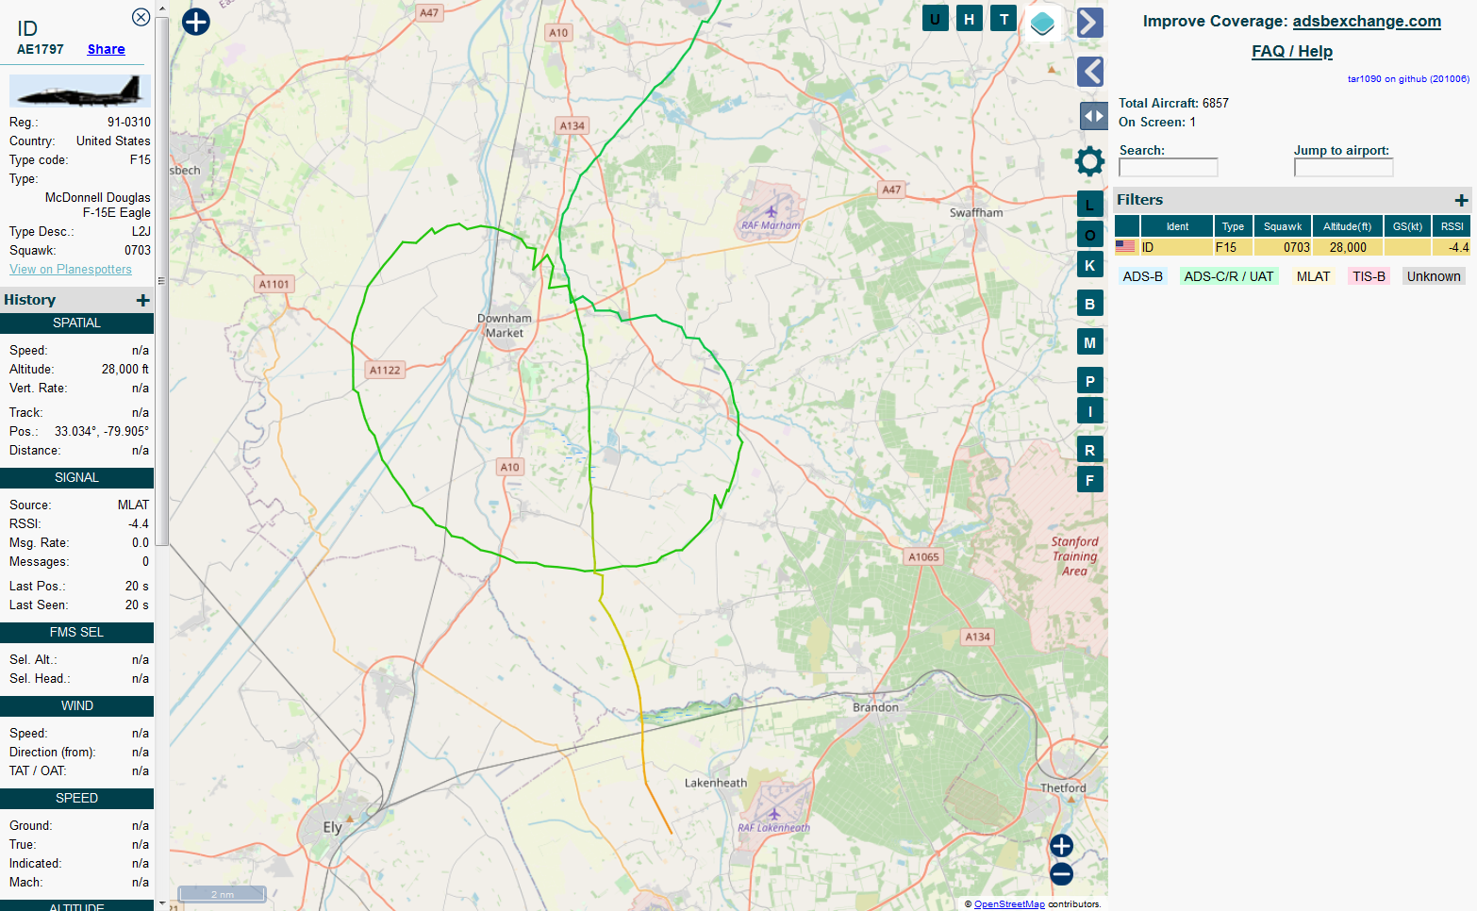The image size is (1477, 911).
Task: Toggle the M map button
Action: click(x=1090, y=342)
